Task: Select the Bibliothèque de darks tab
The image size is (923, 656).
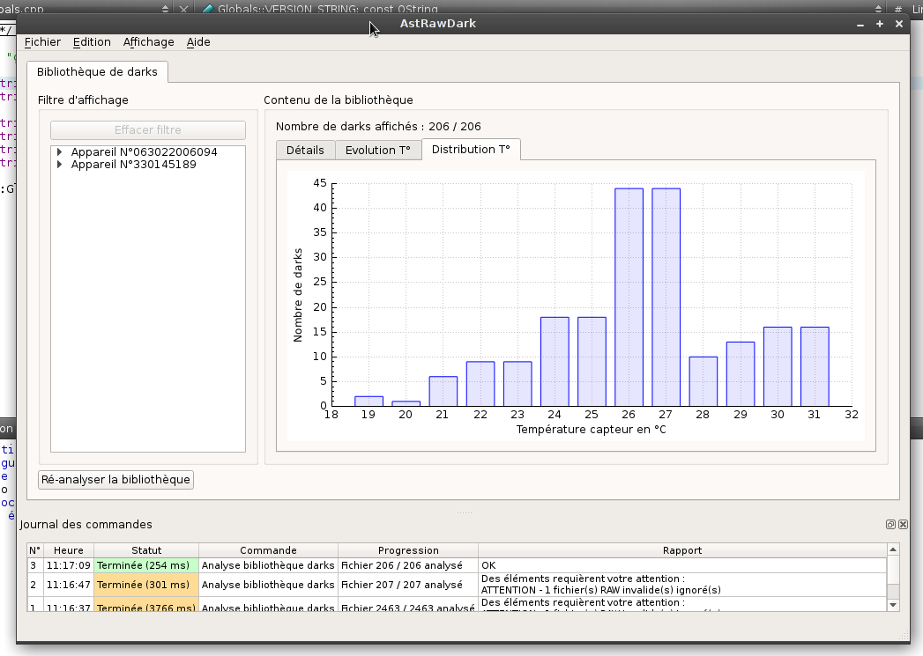Action: pos(97,71)
